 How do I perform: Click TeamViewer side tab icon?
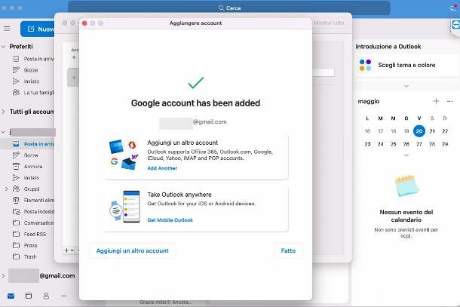tap(455, 25)
